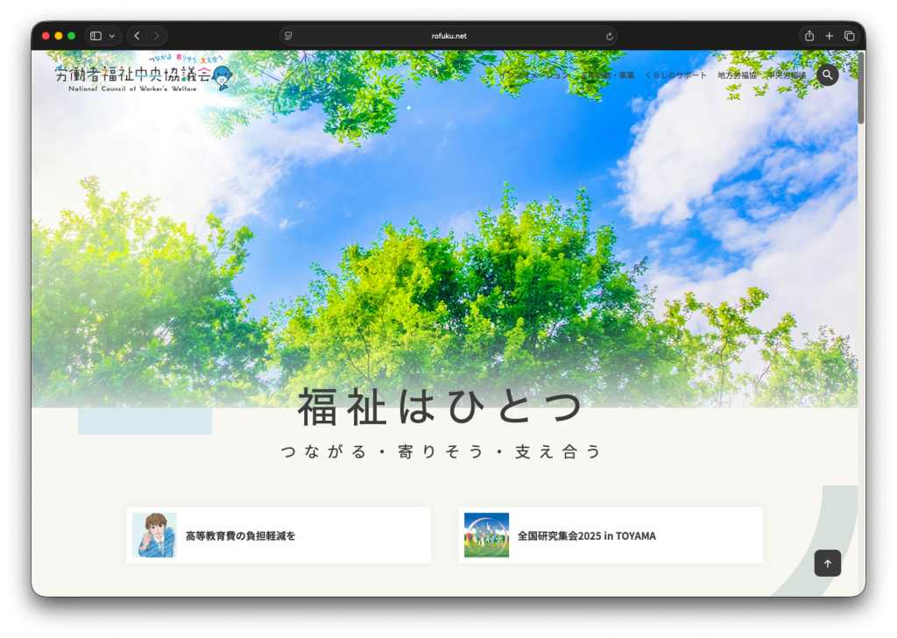
Task: Select the 地方労福協 menu item
Action: click(737, 75)
